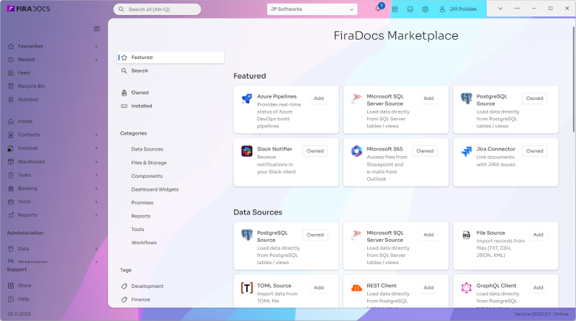Add the TOML Source extension
Screen dimensions: 576x321
[x=319, y=288]
